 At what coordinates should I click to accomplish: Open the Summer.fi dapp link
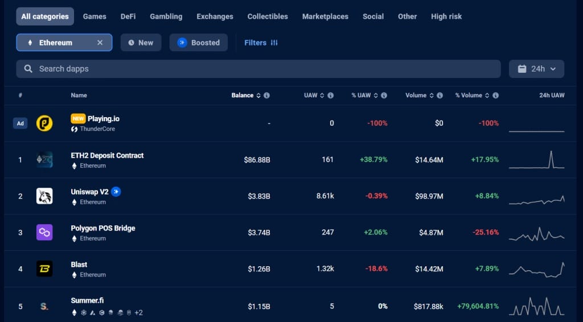[87, 300]
